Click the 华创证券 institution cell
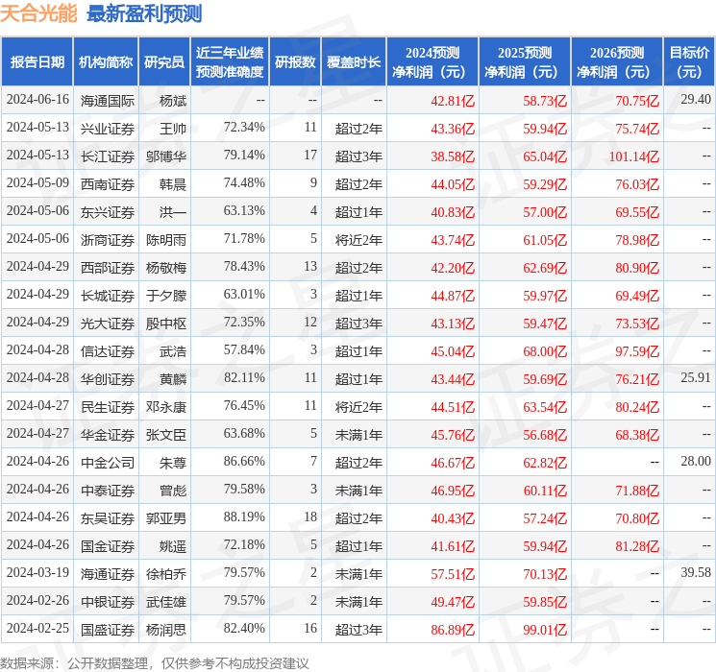Image resolution: width=716 pixels, height=672 pixels. point(108,378)
